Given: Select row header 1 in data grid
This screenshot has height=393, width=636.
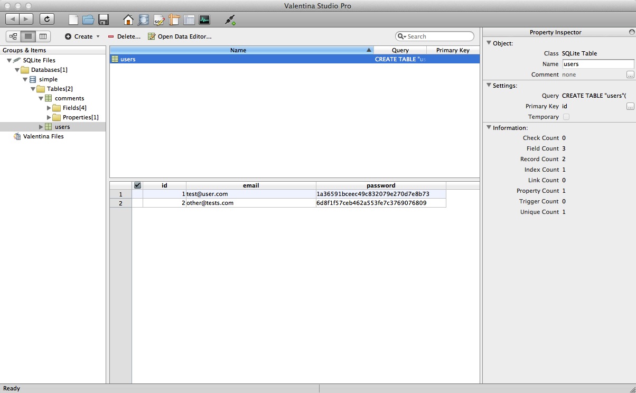Looking at the screenshot, I should pyautogui.click(x=120, y=194).
